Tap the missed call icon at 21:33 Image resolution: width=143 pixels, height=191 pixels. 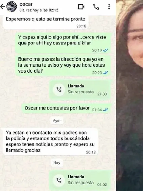pos(59,90)
